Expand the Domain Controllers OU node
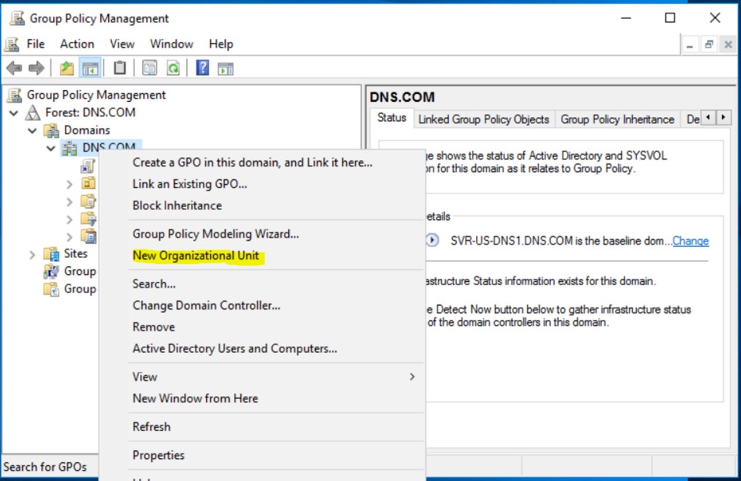741x481 pixels. pyautogui.click(x=69, y=185)
